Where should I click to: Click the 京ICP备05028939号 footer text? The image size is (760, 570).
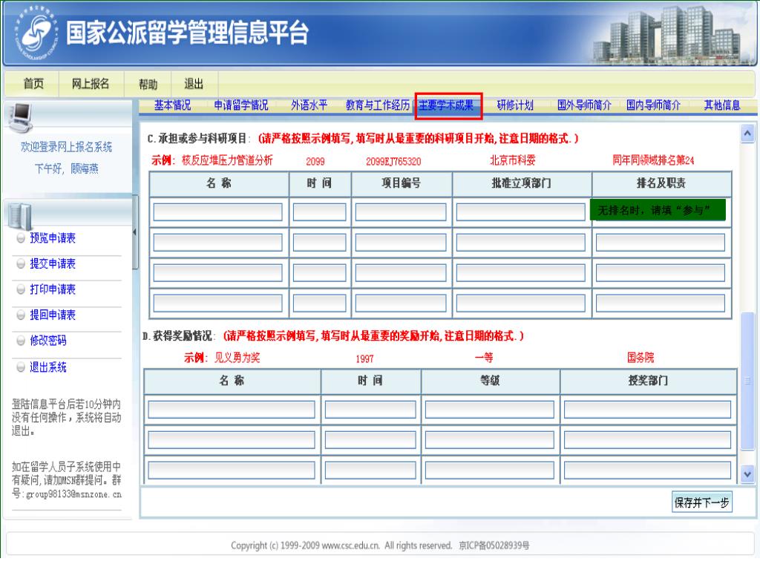tap(494, 546)
